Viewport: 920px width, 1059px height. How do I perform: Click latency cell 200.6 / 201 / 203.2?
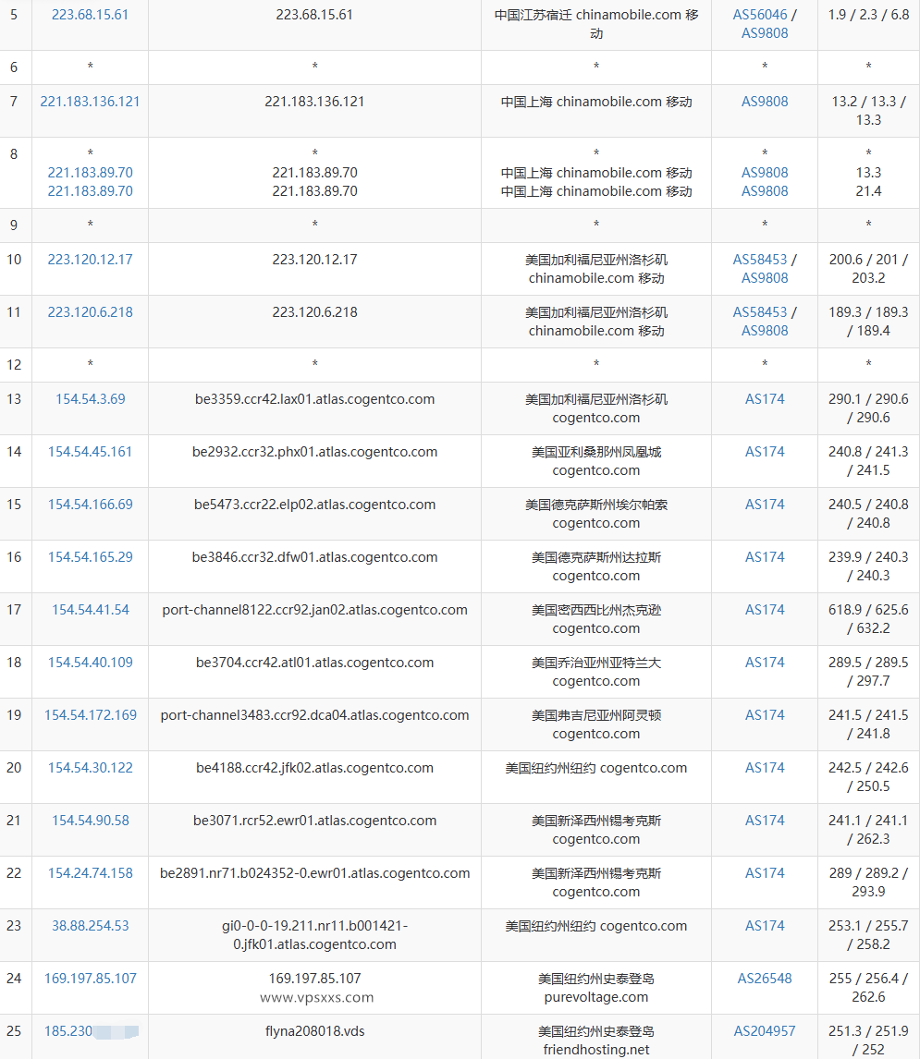(x=868, y=269)
